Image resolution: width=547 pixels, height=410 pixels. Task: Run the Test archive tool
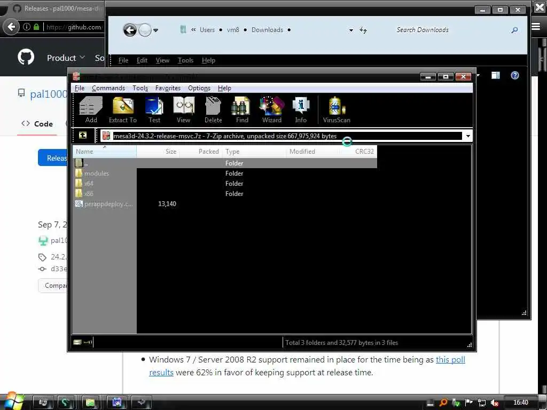[154, 110]
